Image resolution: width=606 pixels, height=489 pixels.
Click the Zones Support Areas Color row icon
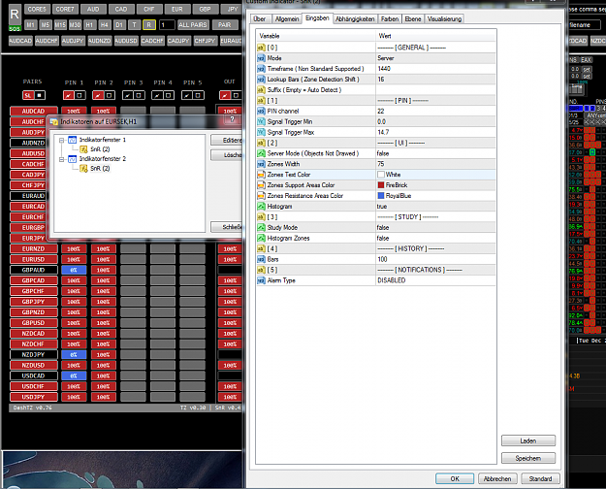tap(261, 185)
